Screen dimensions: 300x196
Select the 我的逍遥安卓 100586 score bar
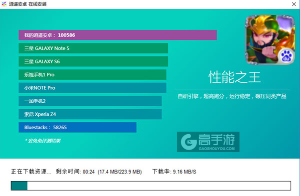tap(117, 35)
